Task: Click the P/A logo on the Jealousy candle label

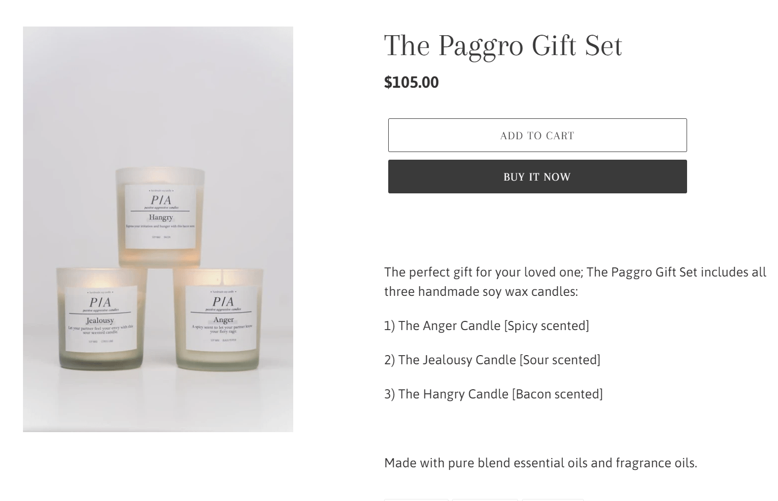Action: coord(100,302)
